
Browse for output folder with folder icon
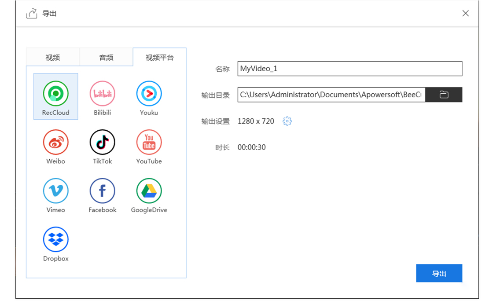click(444, 95)
